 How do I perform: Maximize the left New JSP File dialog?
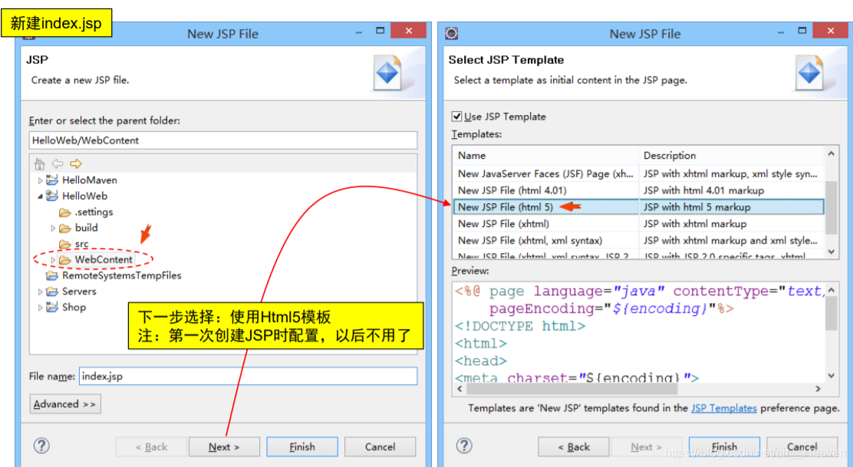380,31
